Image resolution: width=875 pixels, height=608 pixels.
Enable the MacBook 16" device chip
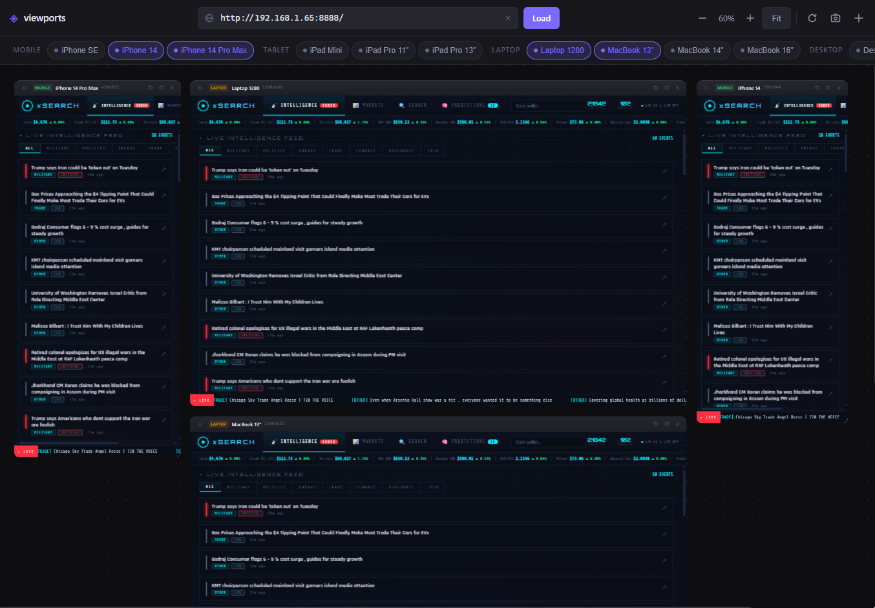click(767, 50)
